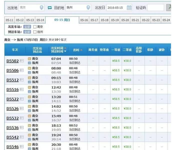
Task: Select 全部 for departure station filter
Action: point(27,27)
